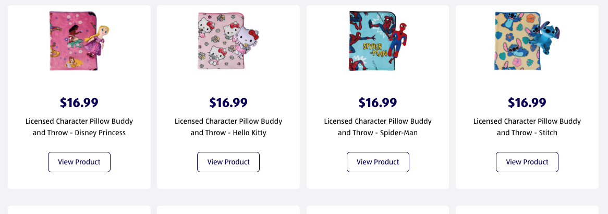This screenshot has height=214, width=608.
Task: Open the Hello Kitty throw product image
Action: 228,41
